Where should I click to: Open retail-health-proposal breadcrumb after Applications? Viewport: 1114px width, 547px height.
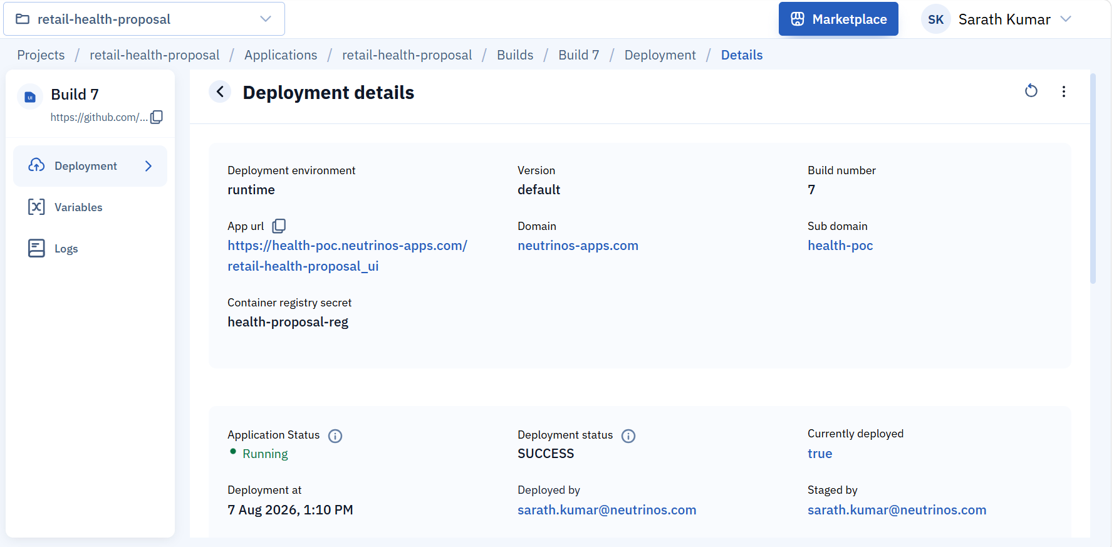click(x=407, y=55)
